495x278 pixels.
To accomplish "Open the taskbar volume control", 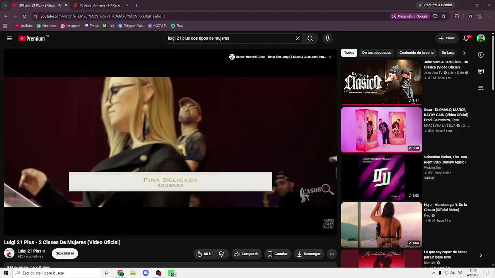I will point(452,273).
